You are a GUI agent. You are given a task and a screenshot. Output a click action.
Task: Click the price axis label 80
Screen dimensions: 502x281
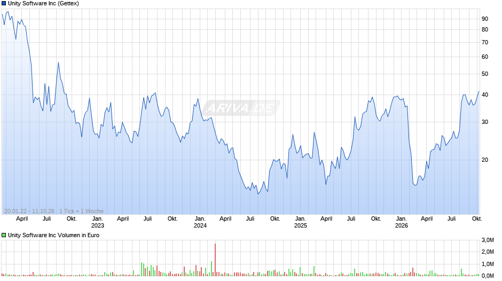485,29
